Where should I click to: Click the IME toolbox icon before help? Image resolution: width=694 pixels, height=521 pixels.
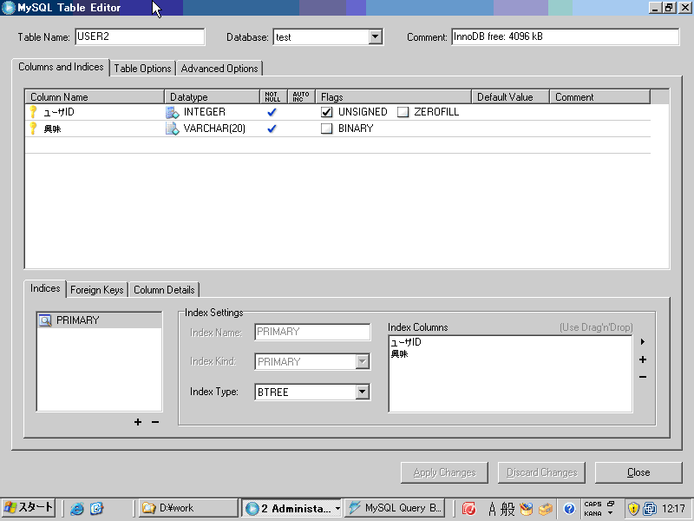pyautogui.click(x=546, y=509)
